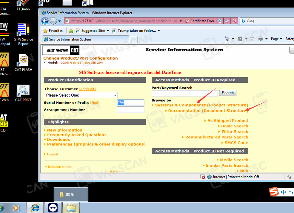
Task: Click the Serial Number field containing 29A
Action: coord(131,102)
